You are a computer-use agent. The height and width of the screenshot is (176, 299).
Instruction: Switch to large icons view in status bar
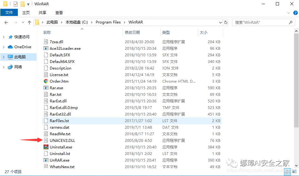point(294,172)
